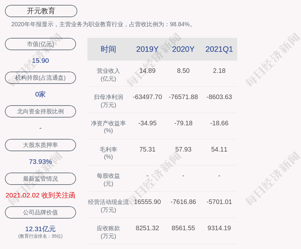Click the 教育行业排名 35位 text
301x249 pixels.
40,236
